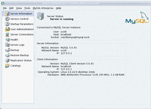
Task: Open Server Logs
Action: (x=17, y=45)
